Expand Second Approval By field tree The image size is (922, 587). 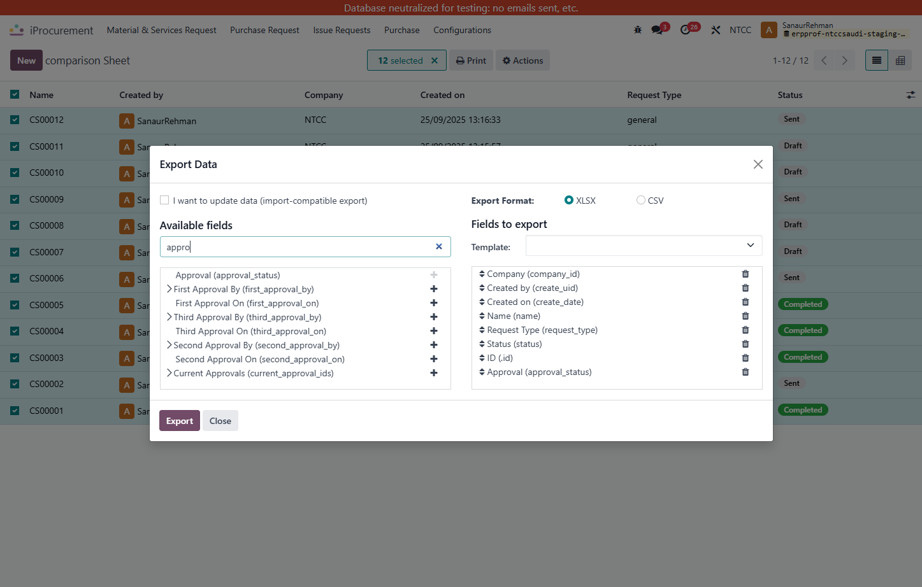click(x=169, y=345)
